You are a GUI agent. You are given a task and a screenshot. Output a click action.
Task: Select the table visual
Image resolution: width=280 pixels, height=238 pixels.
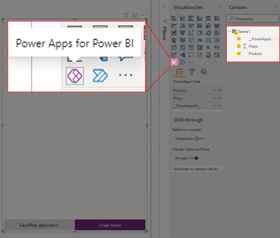191,47
